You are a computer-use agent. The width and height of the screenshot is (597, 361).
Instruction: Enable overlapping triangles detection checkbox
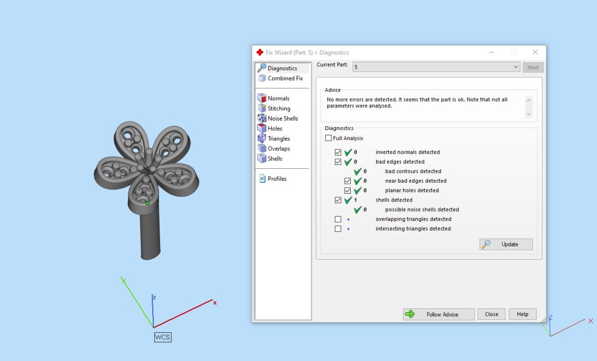click(338, 219)
